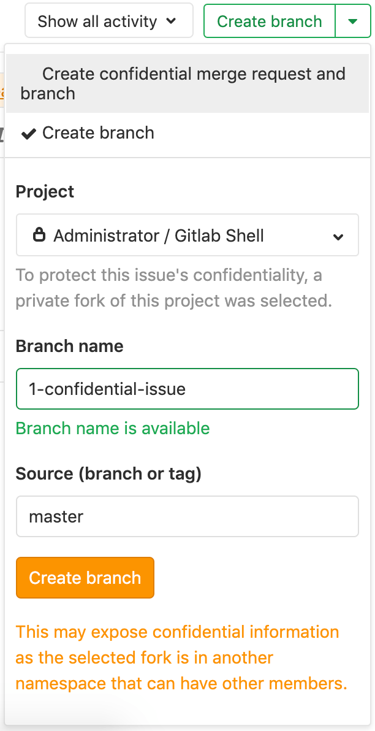Click the Branch name is available message

pos(113,428)
